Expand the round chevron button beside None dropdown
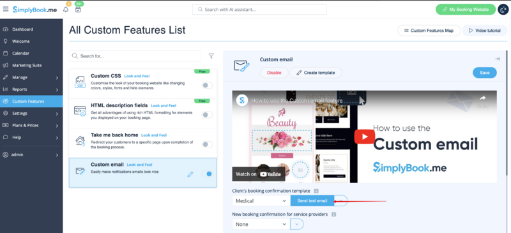This screenshot has height=233, width=511. [x=297, y=224]
